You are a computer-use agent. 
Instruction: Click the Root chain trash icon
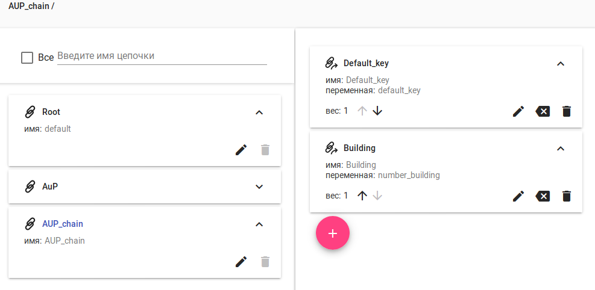point(265,150)
